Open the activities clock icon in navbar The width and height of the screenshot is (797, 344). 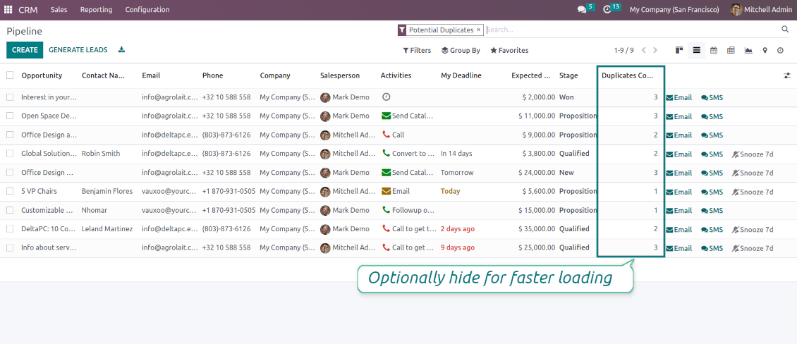pyautogui.click(x=607, y=10)
